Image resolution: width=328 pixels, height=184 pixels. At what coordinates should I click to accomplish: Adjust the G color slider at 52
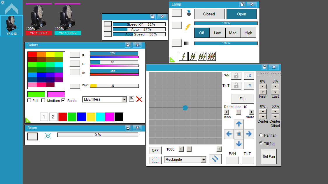point(114,62)
